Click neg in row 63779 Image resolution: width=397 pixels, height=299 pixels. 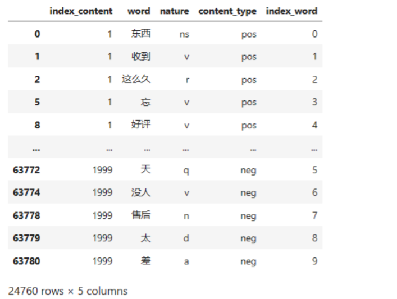pyautogui.click(x=248, y=238)
